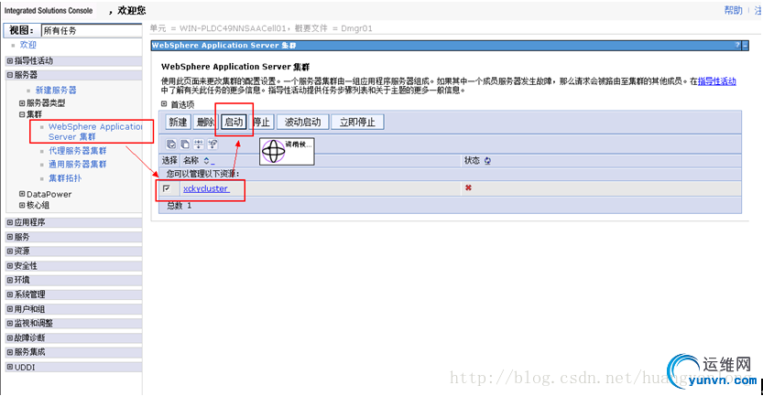This screenshot has height=396, width=763.
Task: Collapse the 集群 tree node
Action: [22, 114]
